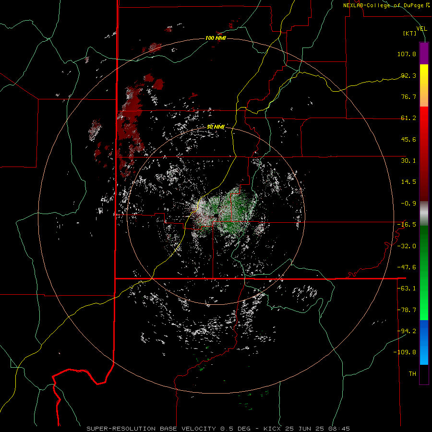Click the -47.6 legend value
Screen dimensions: 432x432
point(407,267)
